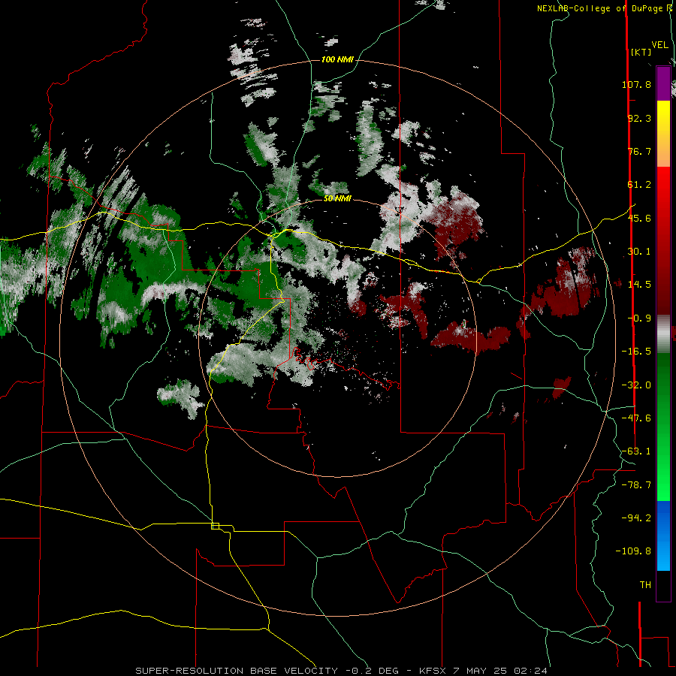Click the KFSX radar site identifier
The width and height of the screenshot is (676, 676).
tap(433, 671)
